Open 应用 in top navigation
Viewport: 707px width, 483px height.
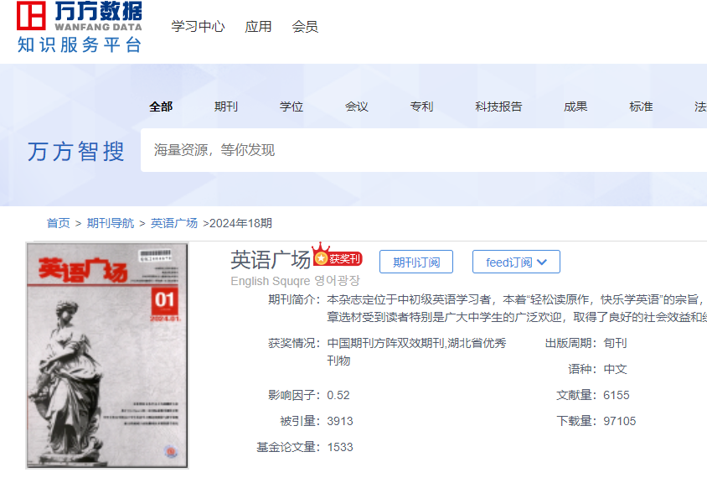click(x=258, y=27)
